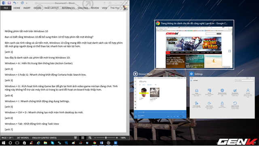
Task: Click the Redo/Repeat icon in Word
Action: point(22,3)
